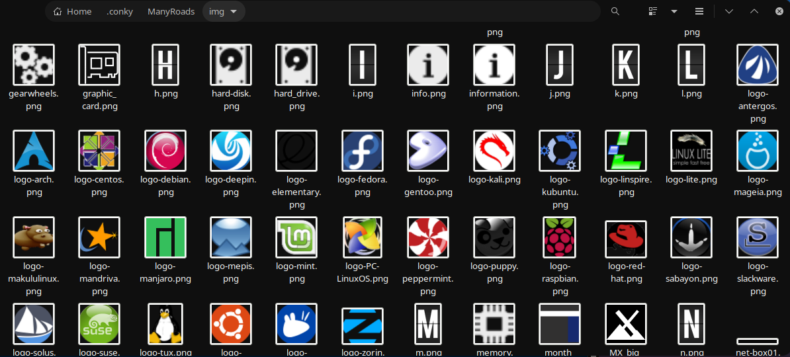This screenshot has width=790, height=357.
Task: Select the logo-antergos.png icon
Action: click(x=758, y=64)
